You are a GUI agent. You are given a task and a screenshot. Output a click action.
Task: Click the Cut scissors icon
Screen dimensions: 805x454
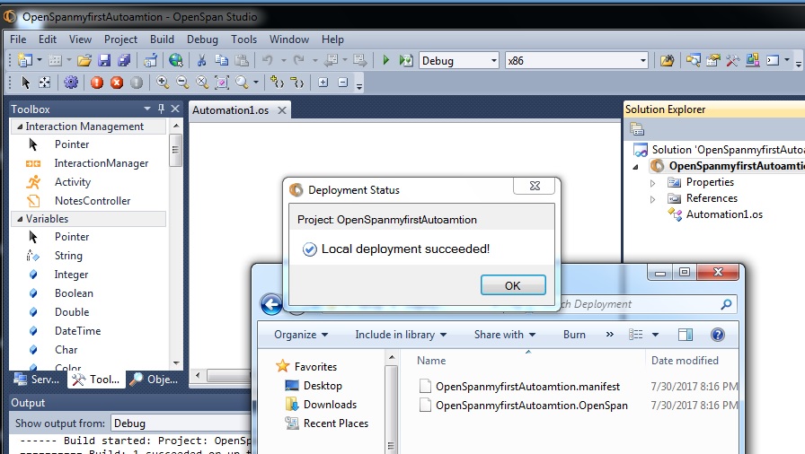[201, 60]
